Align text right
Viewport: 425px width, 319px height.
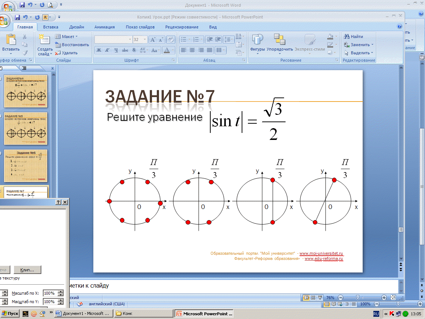[x=201, y=50]
